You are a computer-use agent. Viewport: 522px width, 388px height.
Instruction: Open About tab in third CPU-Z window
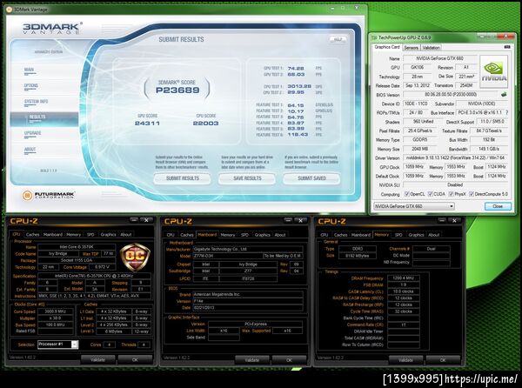click(x=434, y=235)
